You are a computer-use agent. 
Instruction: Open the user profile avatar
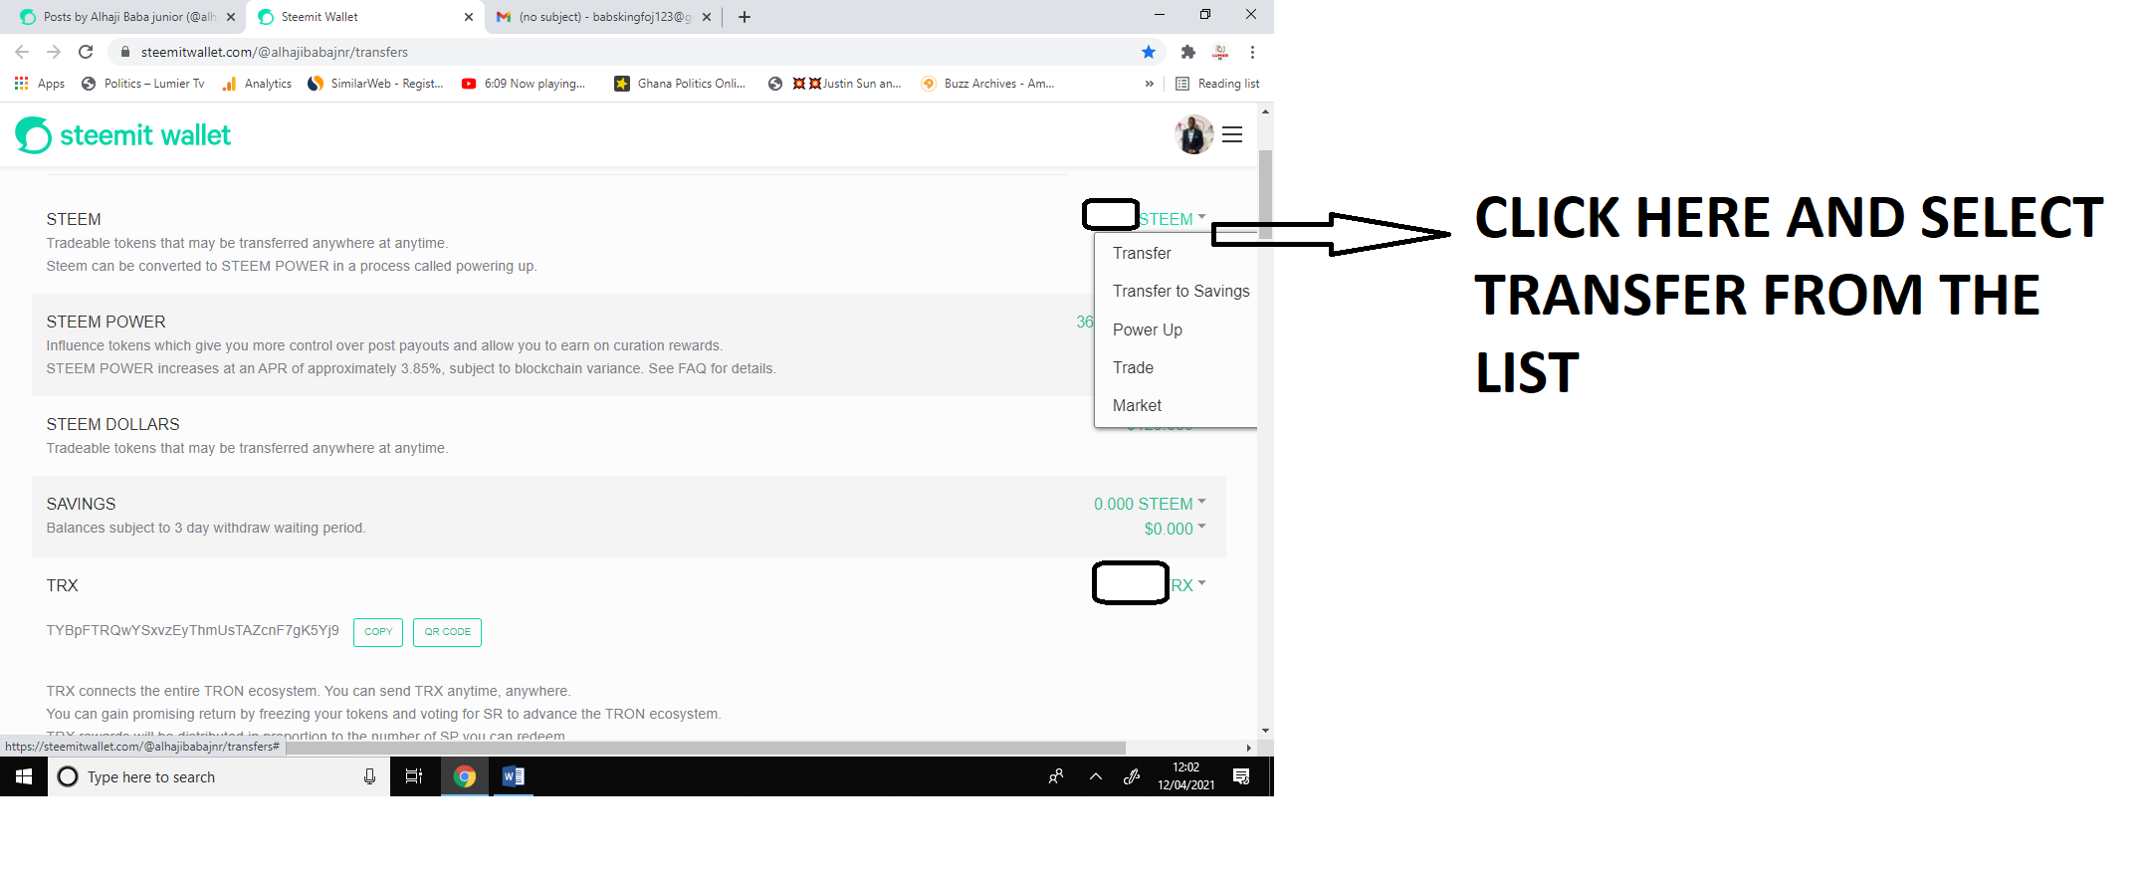click(x=1193, y=134)
